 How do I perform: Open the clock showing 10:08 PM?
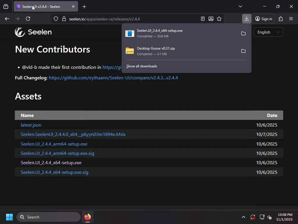[x=284, y=217]
